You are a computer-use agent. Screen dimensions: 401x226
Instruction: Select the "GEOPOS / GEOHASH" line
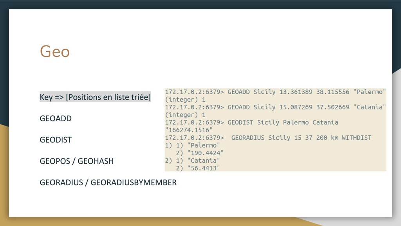[77, 161]
